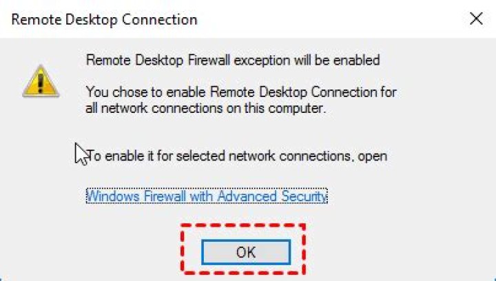Click the words 'Advanced Security' in the link

(271, 196)
